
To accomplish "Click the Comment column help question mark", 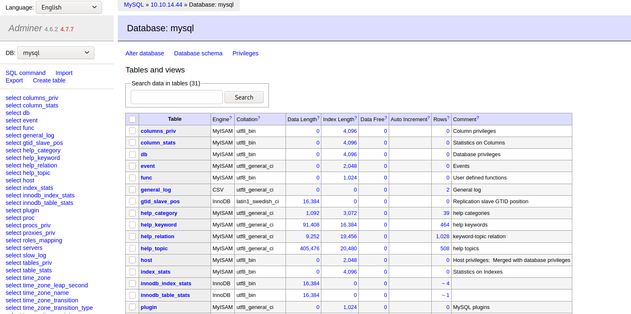I will click(x=478, y=118).
